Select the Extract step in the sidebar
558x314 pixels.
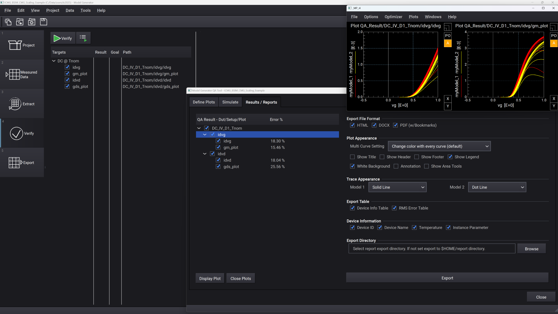click(22, 103)
